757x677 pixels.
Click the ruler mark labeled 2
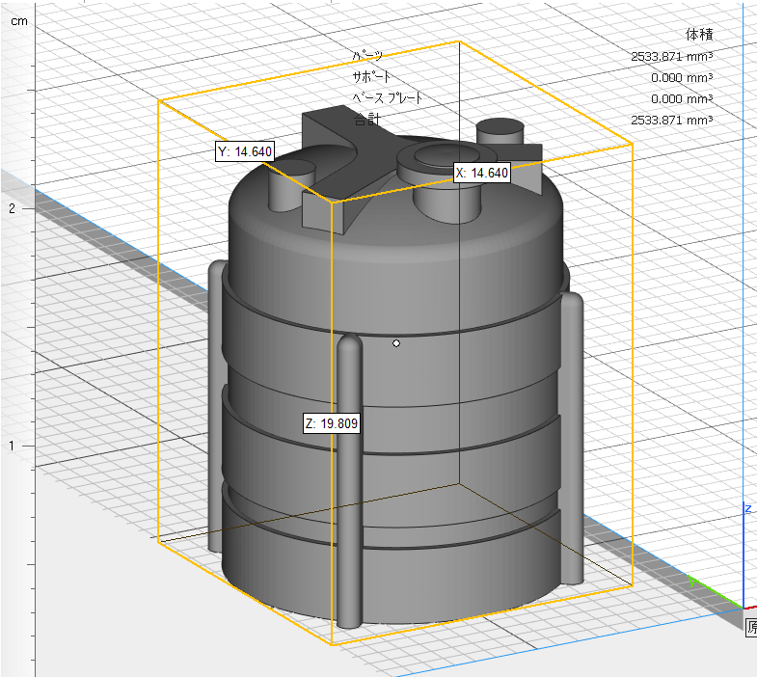14,208
